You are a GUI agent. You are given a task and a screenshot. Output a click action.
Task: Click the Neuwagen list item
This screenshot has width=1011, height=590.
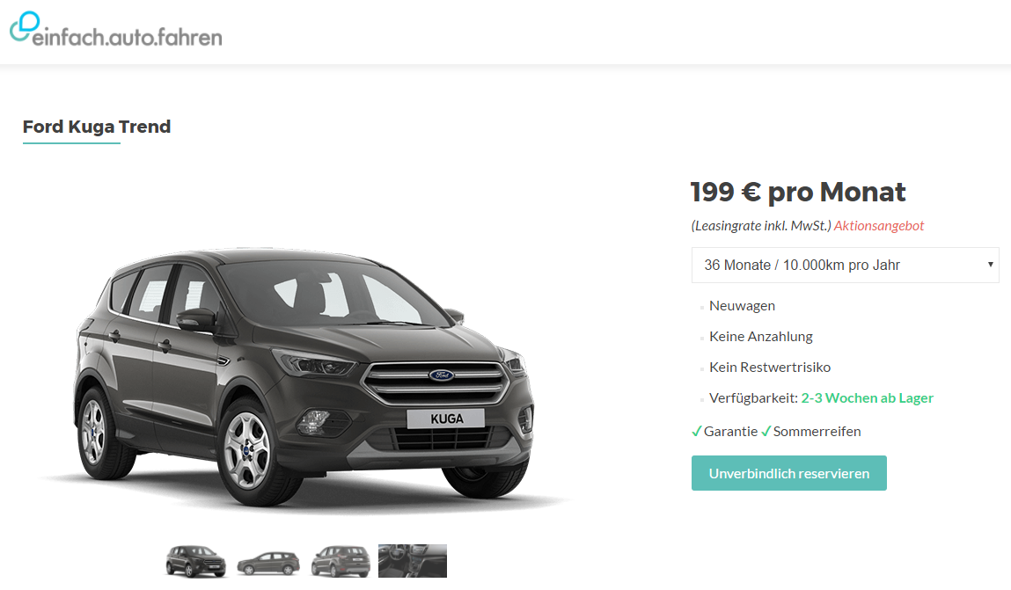pos(742,306)
